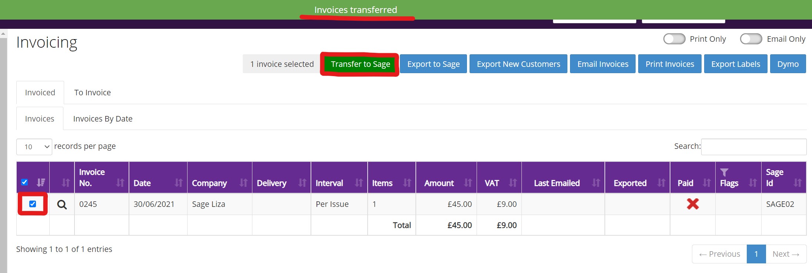812x273 pixels.
Task: Switch to the Invoiced tab
Action: (x=40, y=92)
